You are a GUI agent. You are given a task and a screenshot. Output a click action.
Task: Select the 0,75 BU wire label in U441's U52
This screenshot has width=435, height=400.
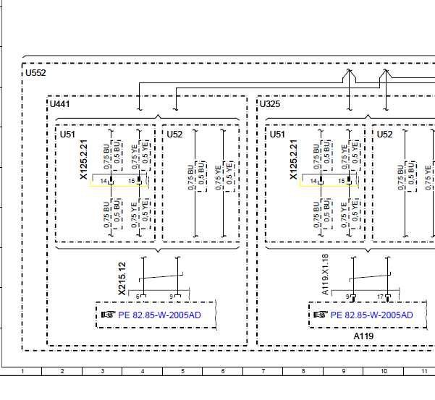pos(190,178)
